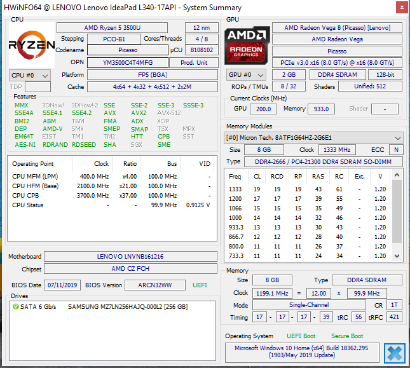Click the AES-NI feature flag

click(x=25, y=144)
